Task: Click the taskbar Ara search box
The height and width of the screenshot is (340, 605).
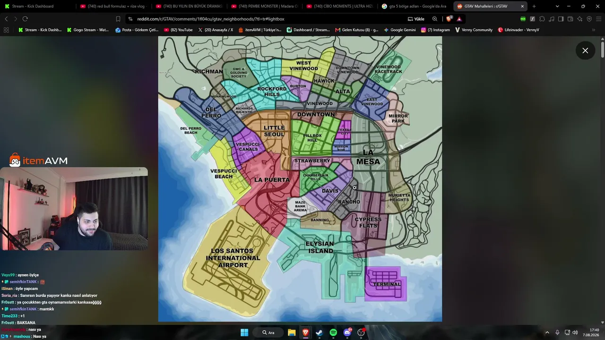Action: 268,332
